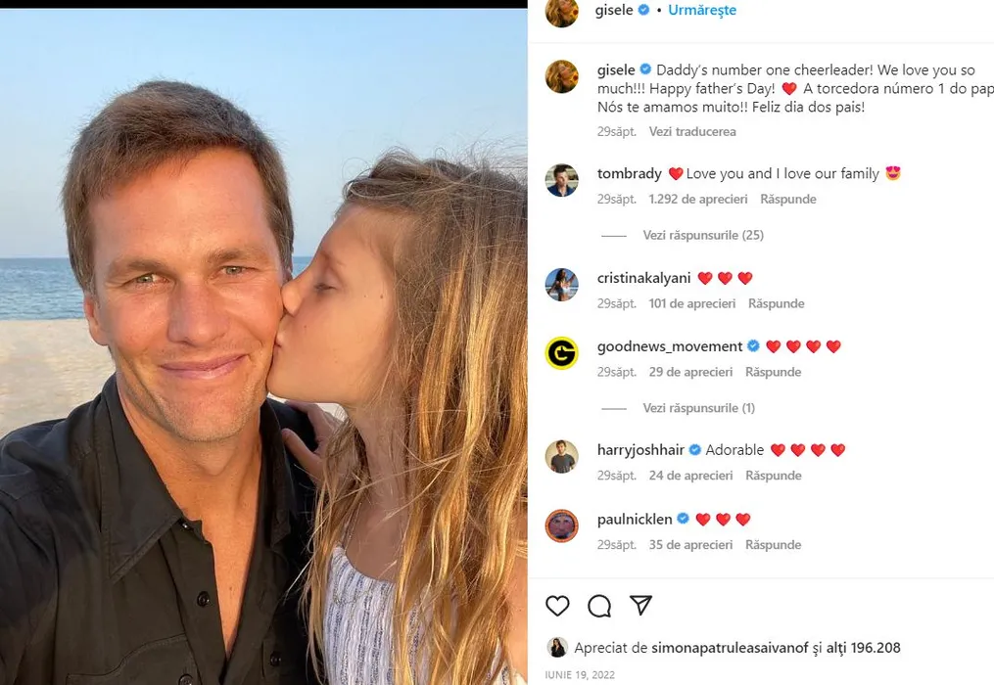Click the Urmărește follow button
This screenshot has width=994, height=685.
[x=702, y=10]
